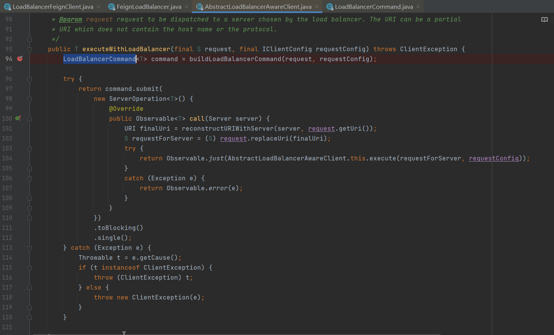This screenshot has width=554, height=335.
Task: Click command.submit call on line 97
Action: (132, 89)
